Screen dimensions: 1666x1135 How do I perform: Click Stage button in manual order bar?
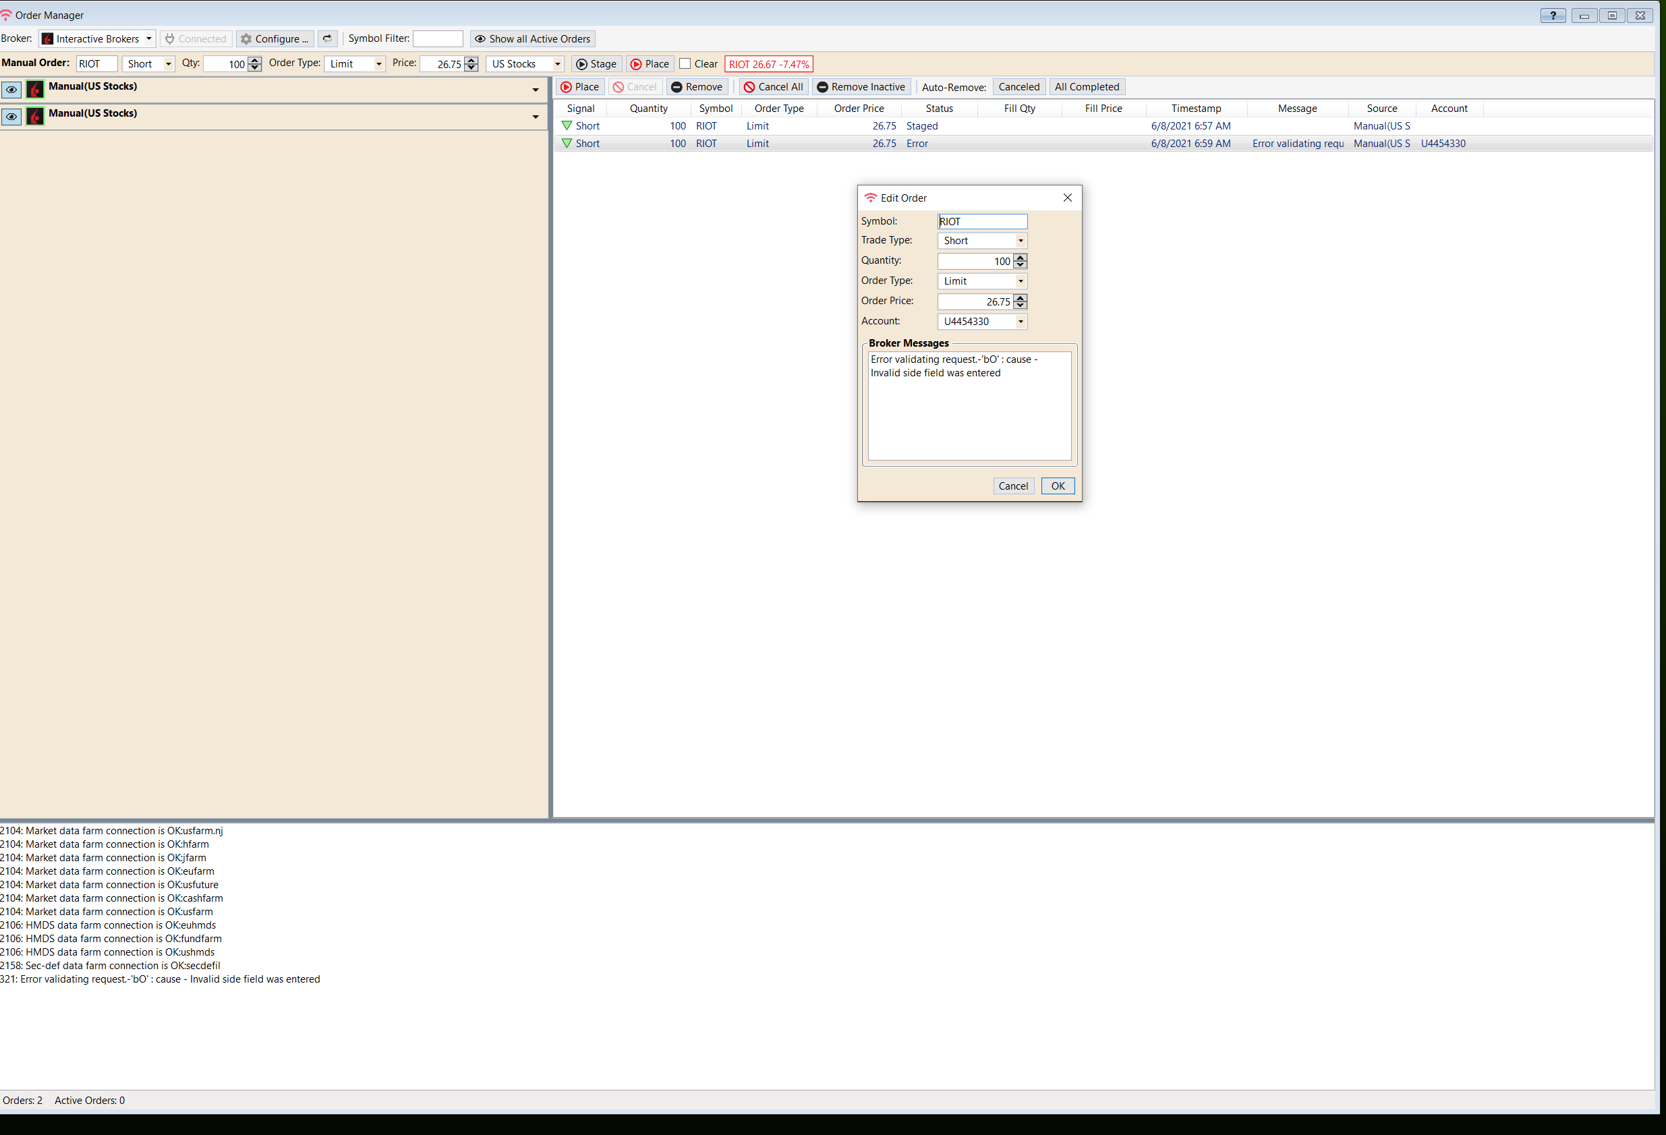(x=596, y=64)
